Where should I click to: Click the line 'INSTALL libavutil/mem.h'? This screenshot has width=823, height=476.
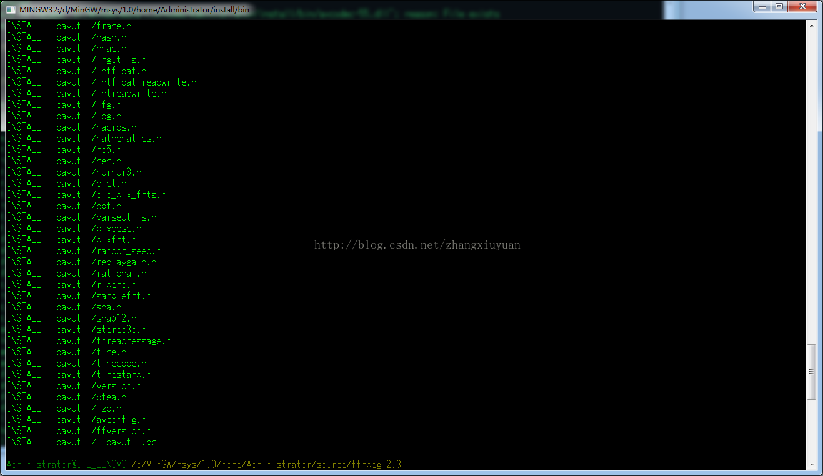tap(64, 161)
